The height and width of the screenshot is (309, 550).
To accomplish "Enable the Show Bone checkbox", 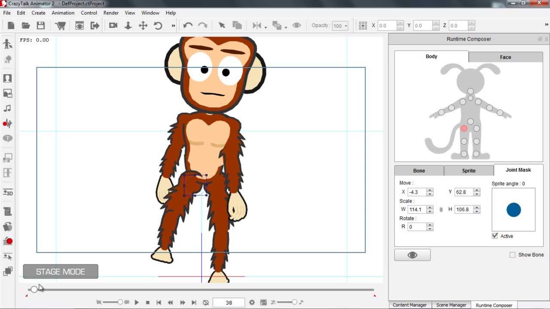I will [512, 255].
